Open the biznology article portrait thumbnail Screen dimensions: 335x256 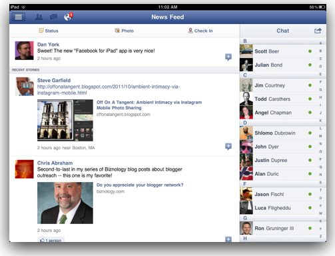tap(65, 203)
